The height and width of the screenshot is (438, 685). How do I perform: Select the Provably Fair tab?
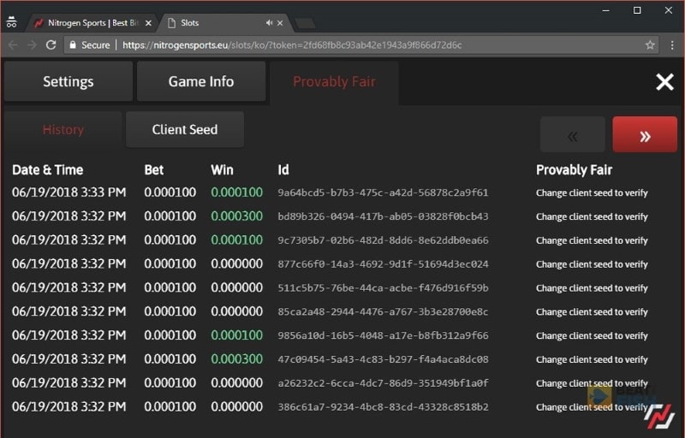coord(334,81)
